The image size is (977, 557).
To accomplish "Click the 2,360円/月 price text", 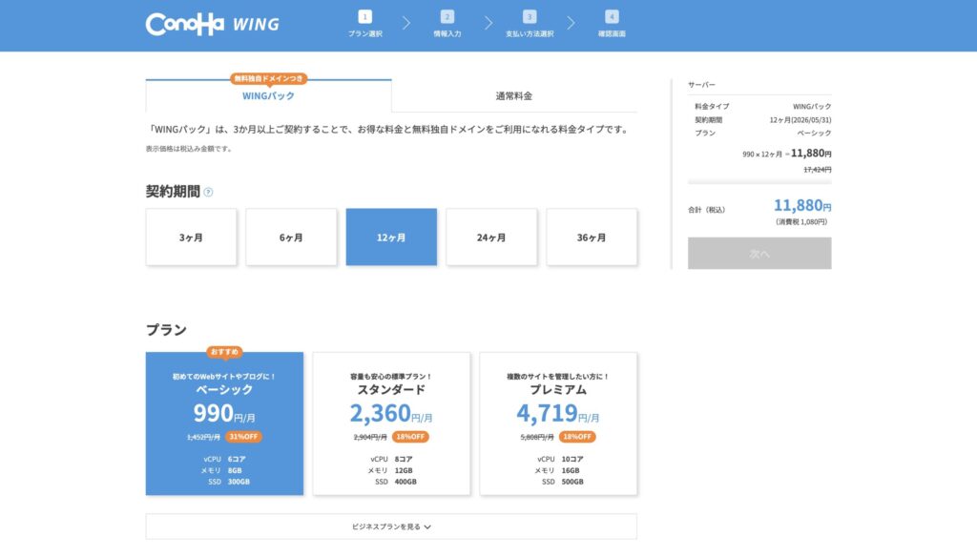I will tap(391, 413).
